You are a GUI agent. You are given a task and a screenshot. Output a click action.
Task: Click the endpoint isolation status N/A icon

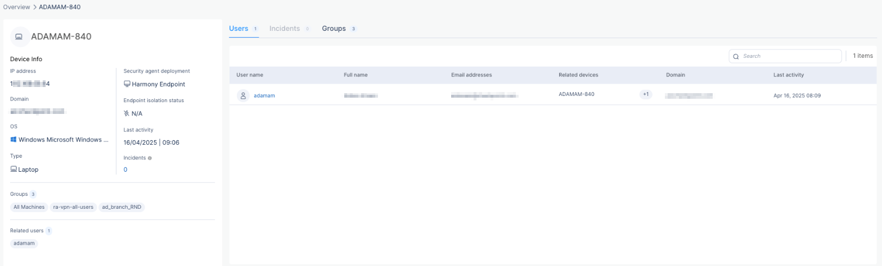point(127,113)
